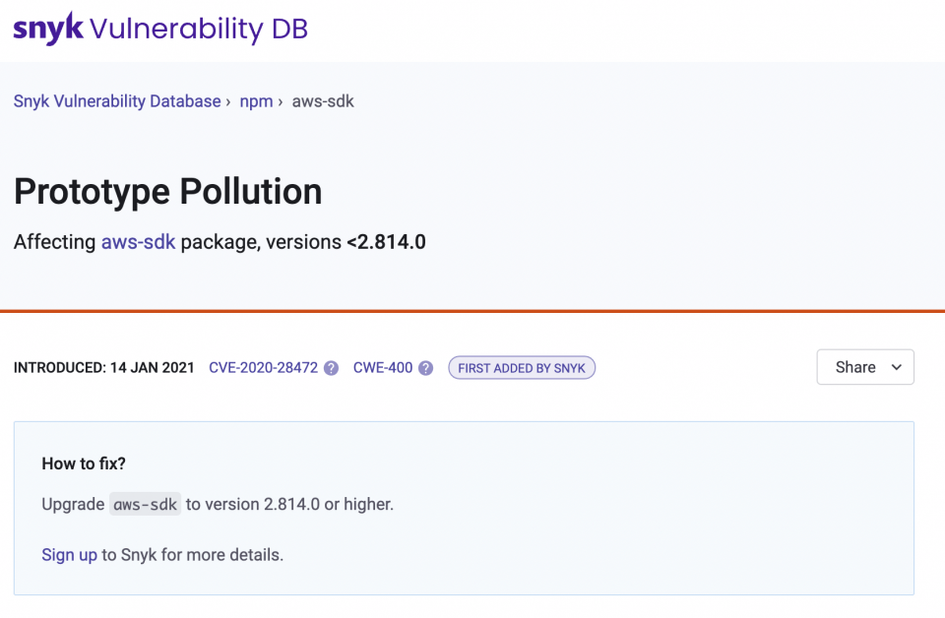Click the question mark icon next to CWE-400

(424, 367)
